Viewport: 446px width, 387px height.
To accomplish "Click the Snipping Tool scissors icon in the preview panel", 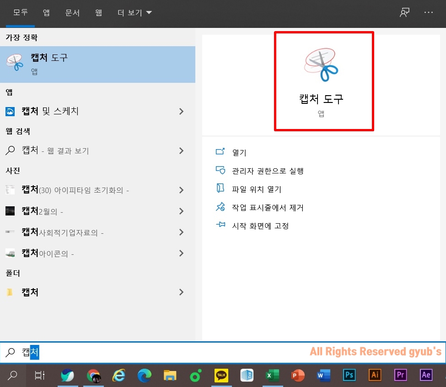I will pyautogui.click(x=321, y=65).
